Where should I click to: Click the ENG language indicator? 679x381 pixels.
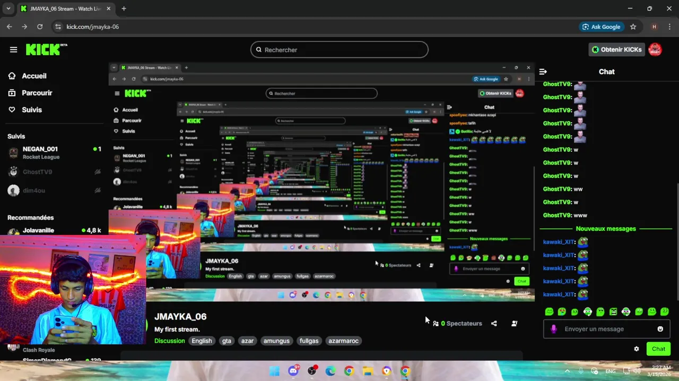(x=611, y=371)
